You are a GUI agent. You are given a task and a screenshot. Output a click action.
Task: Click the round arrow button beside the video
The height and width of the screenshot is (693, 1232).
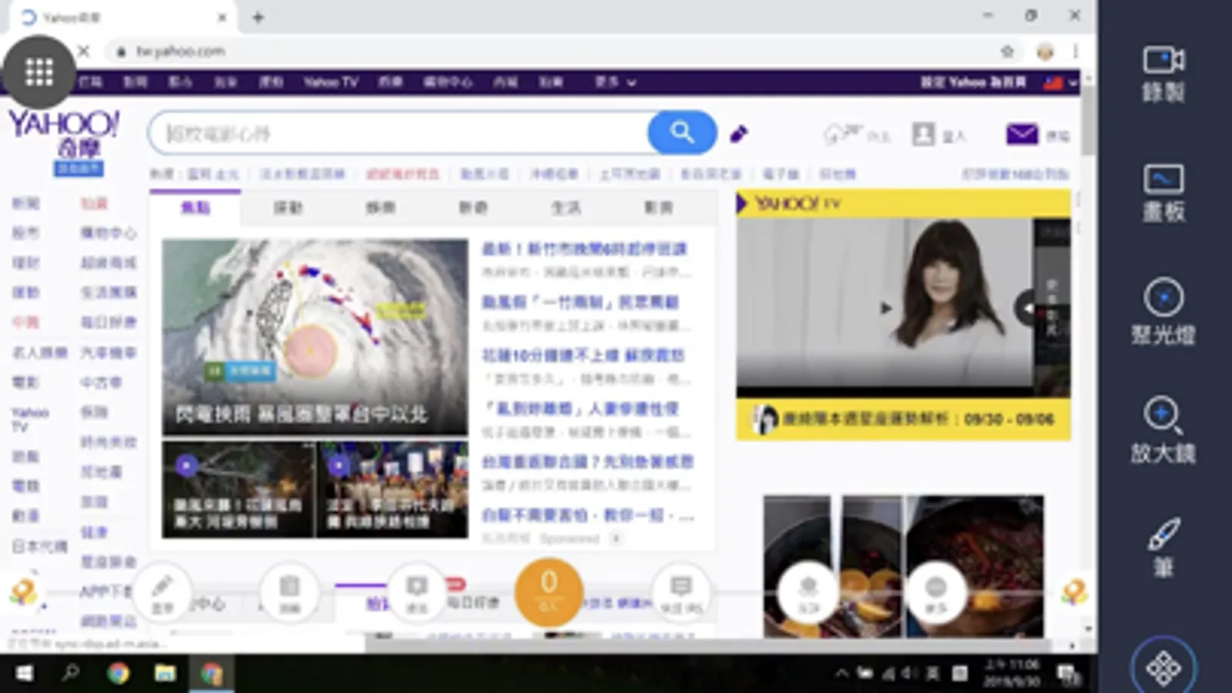1027,308
